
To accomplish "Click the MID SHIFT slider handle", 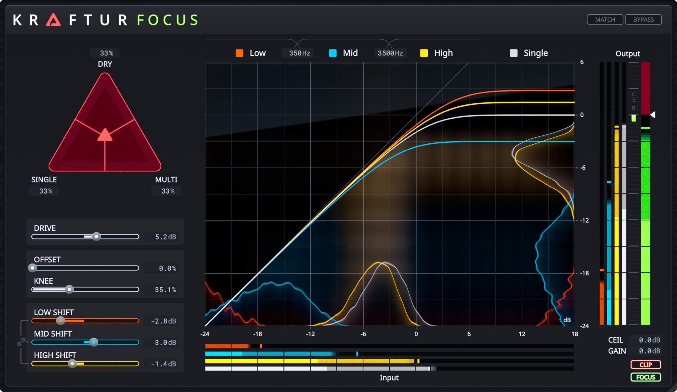I will [94, 342].
